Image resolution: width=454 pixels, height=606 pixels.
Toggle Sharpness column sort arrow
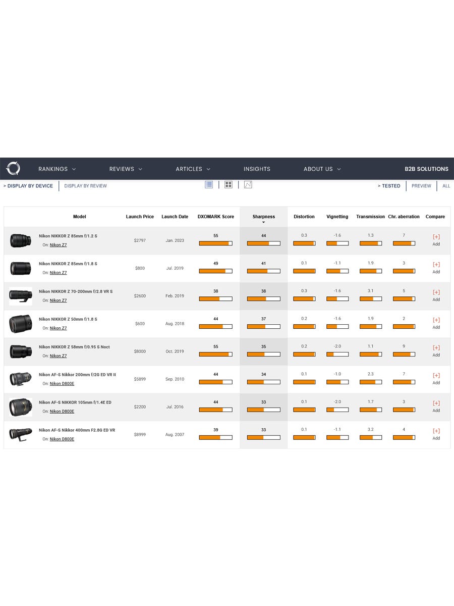[x=264, y=222]
